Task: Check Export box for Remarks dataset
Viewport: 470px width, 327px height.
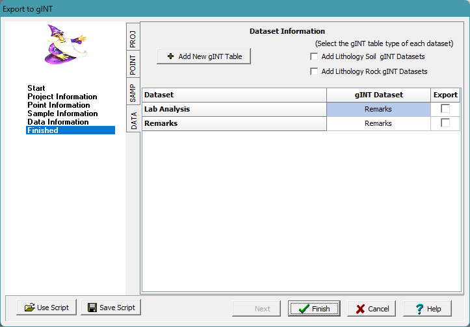Action: click(445, 123)
